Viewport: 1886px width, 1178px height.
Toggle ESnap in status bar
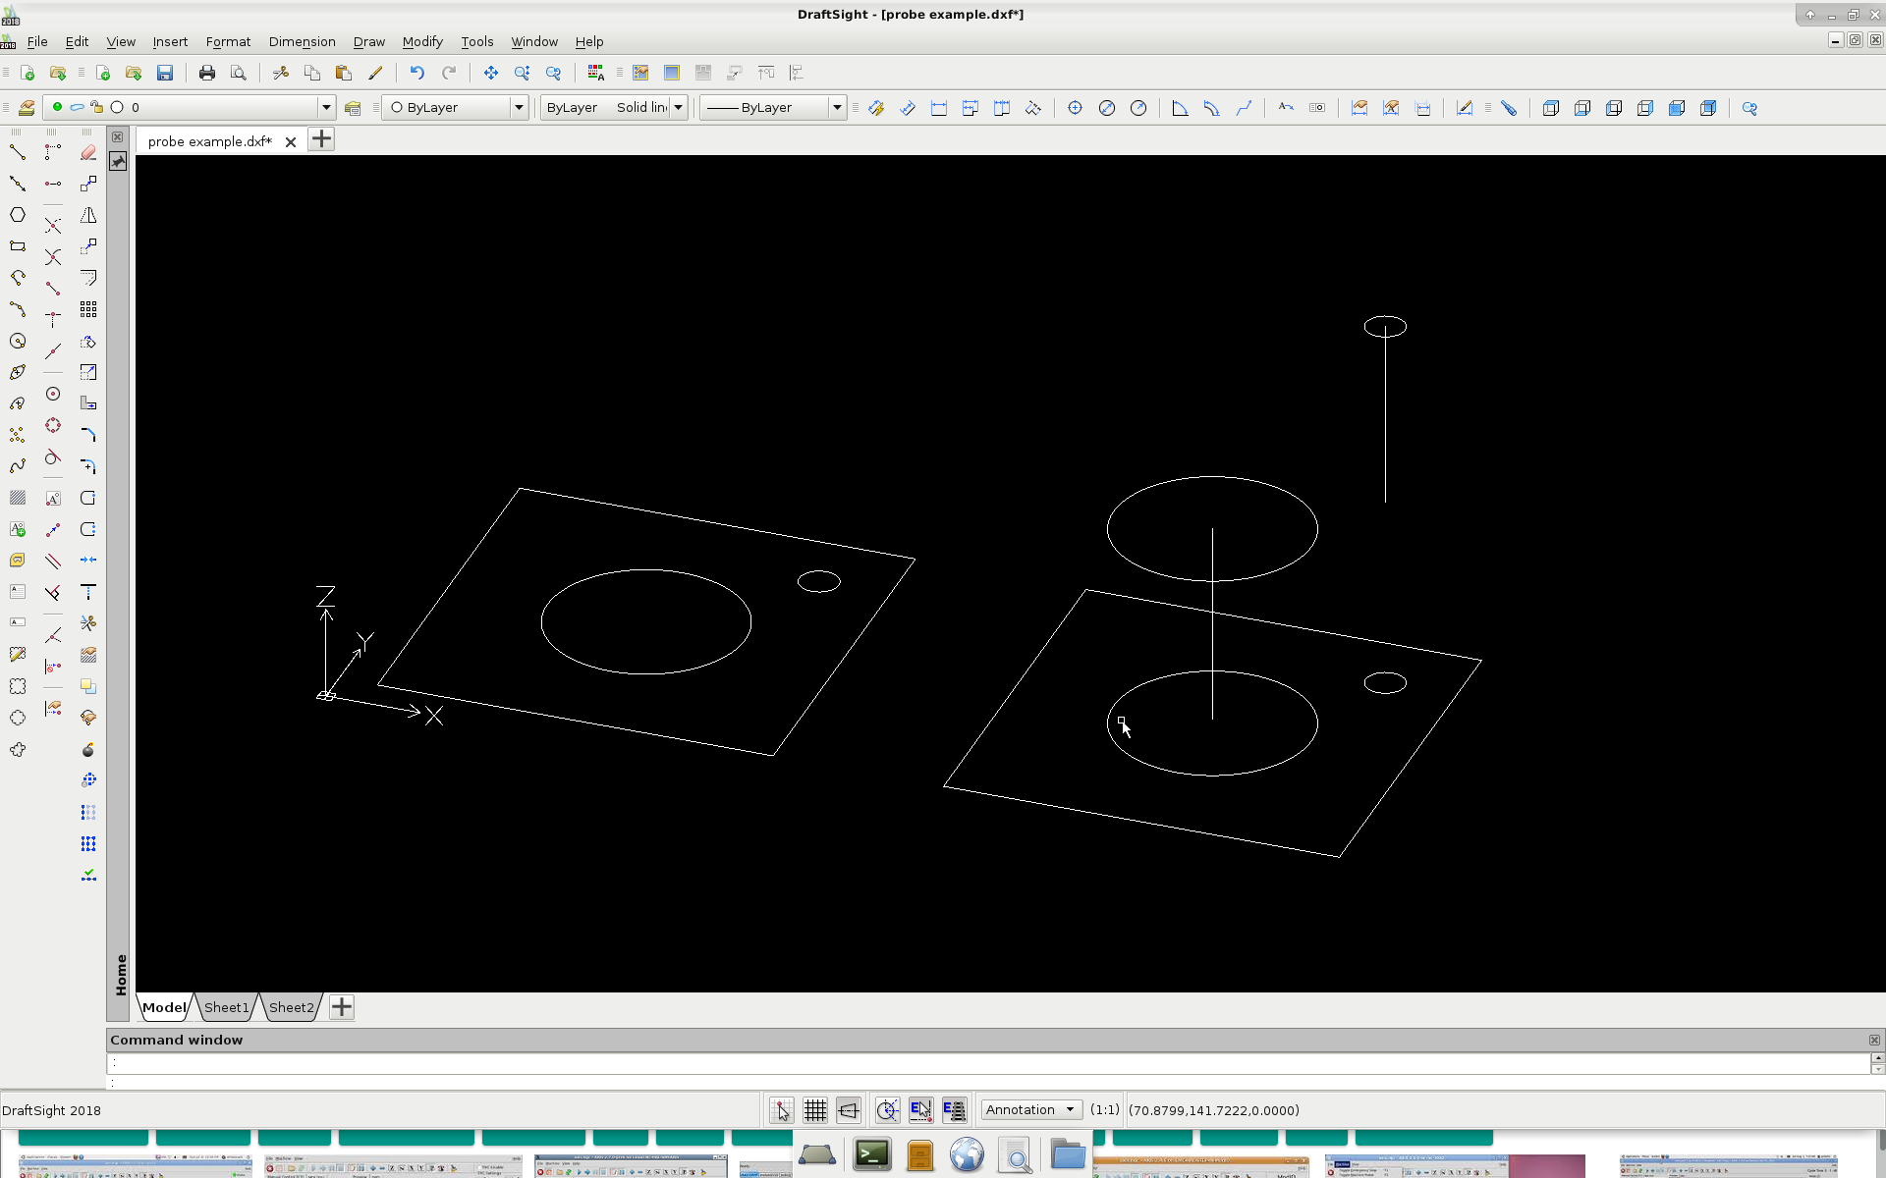(x=920, y=1110)
